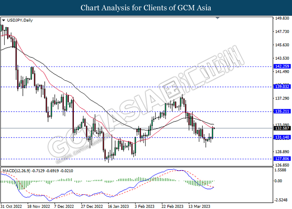Image resolution: width=292 pixels, height=209 pixels.
Task: Click the 147.730 price axis value
Action: point(282,32)
